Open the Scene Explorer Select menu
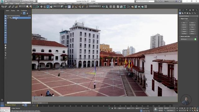 coord(7,11)
